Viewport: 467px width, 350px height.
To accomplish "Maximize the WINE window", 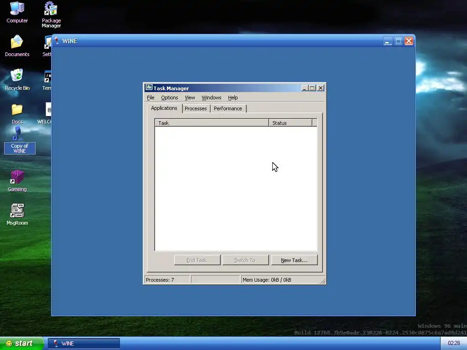I will [398, 41].
